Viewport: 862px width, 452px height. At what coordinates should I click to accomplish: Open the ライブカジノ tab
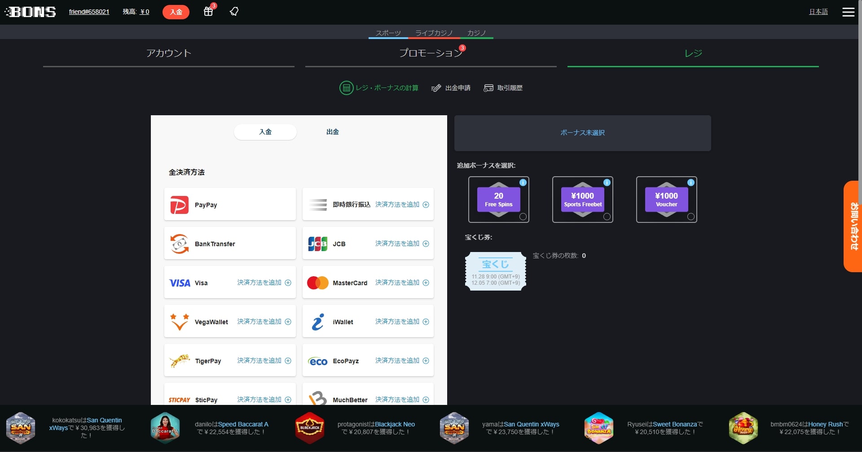[x=434, y=33]
